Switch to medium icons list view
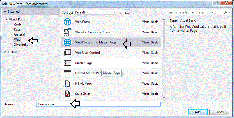This screenshot has height=118, width=234. [127, 12]
